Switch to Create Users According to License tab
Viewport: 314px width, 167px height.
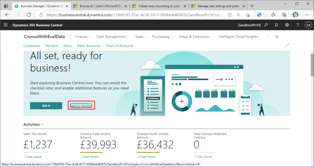pos(159,6)
